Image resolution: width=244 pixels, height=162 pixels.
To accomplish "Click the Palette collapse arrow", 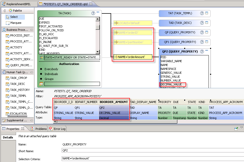I will pyautogui.click(x=4, y=11).
